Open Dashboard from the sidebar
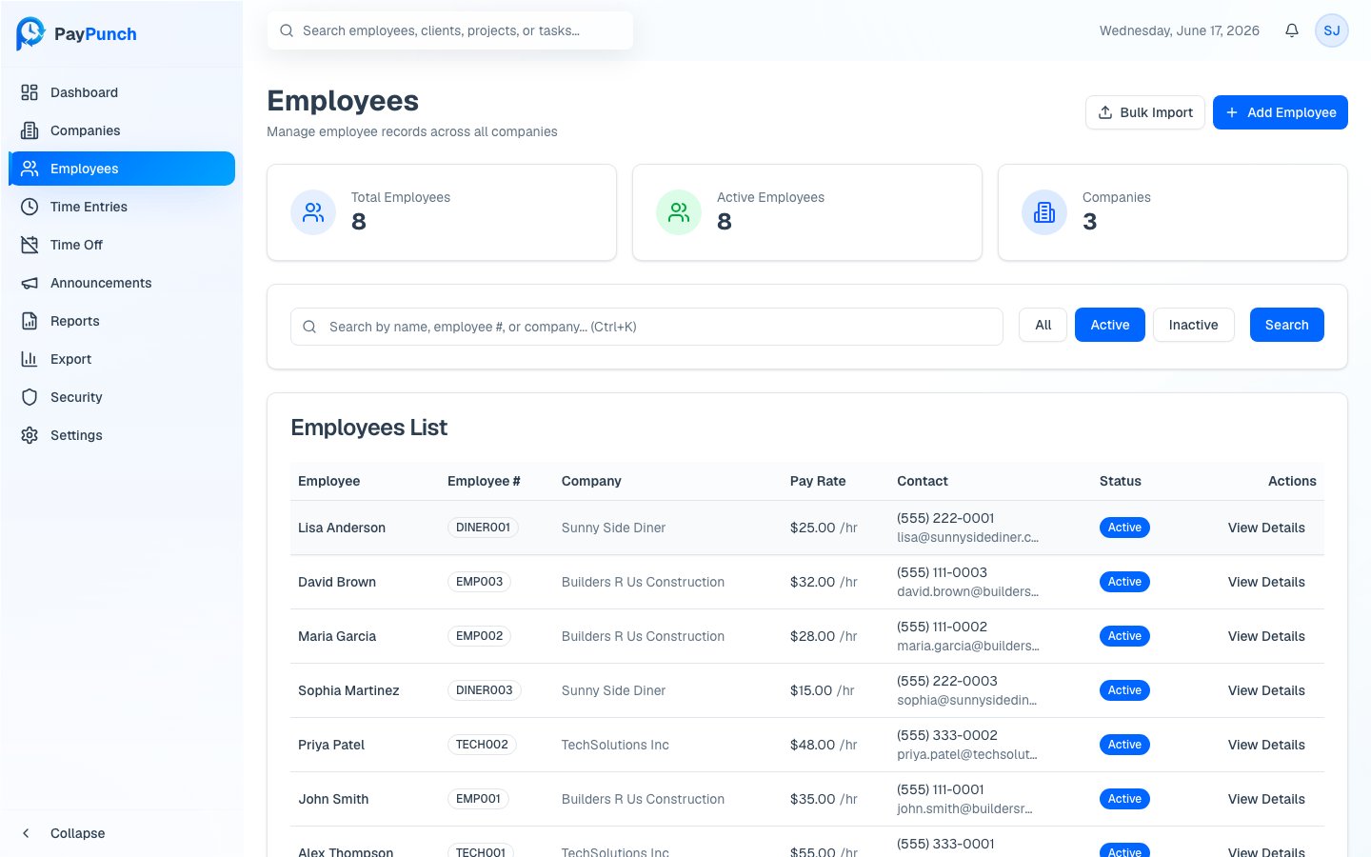The width and height of the screenshot is (1371, 857). [x=122, y=92]
